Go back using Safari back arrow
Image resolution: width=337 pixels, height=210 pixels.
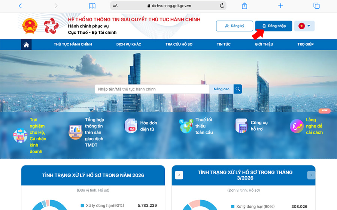(x=20, y=6)
